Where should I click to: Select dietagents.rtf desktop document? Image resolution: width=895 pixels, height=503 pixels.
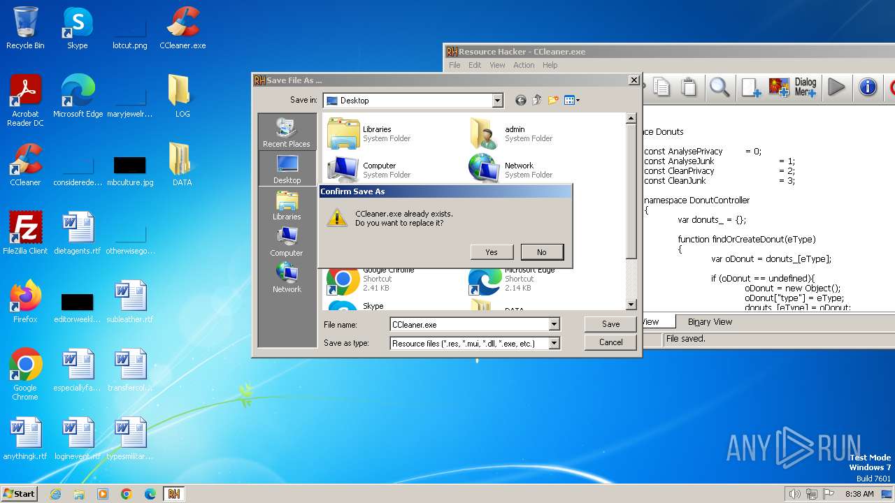point(77,233)
